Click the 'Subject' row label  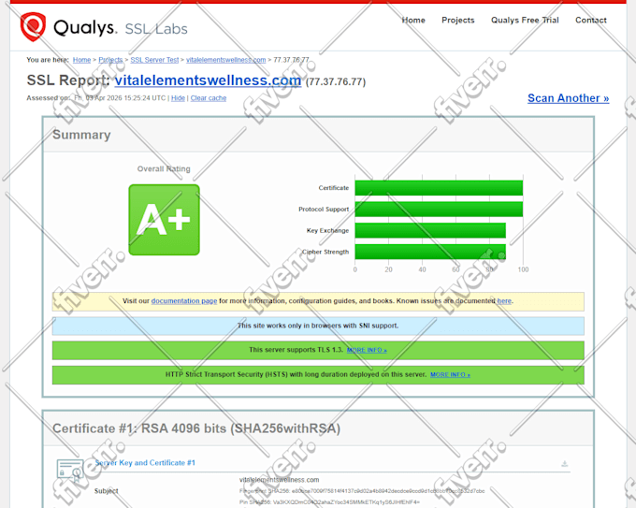tap(107, 491)
